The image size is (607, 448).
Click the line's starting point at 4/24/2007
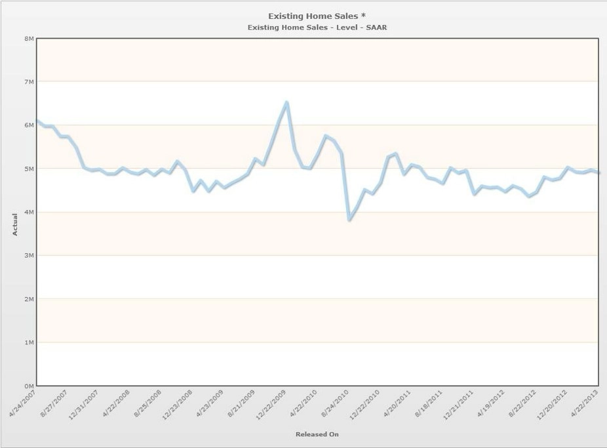click(37, 121)
